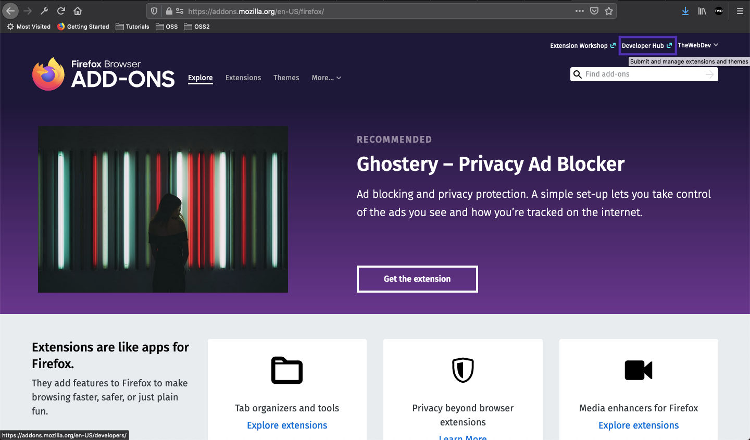Click the browser forward arrow
750x440 pixels.
[x=28, y=11]
